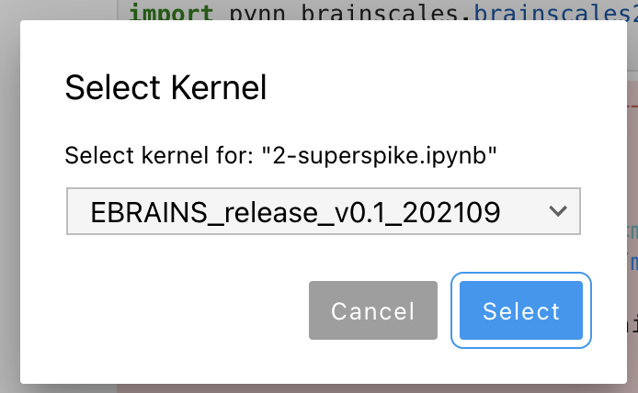Click the blue brainscales2 module text

point(555,12)
